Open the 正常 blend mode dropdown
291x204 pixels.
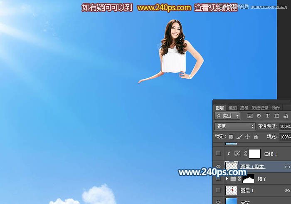(x=235, y=126)
